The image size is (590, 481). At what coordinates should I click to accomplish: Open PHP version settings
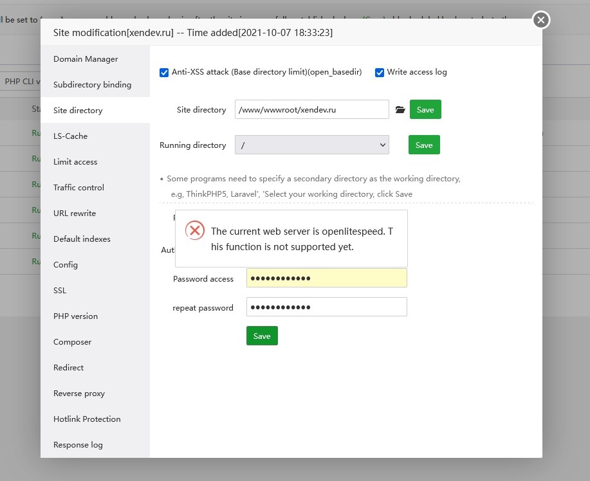[x=95, y=316]
